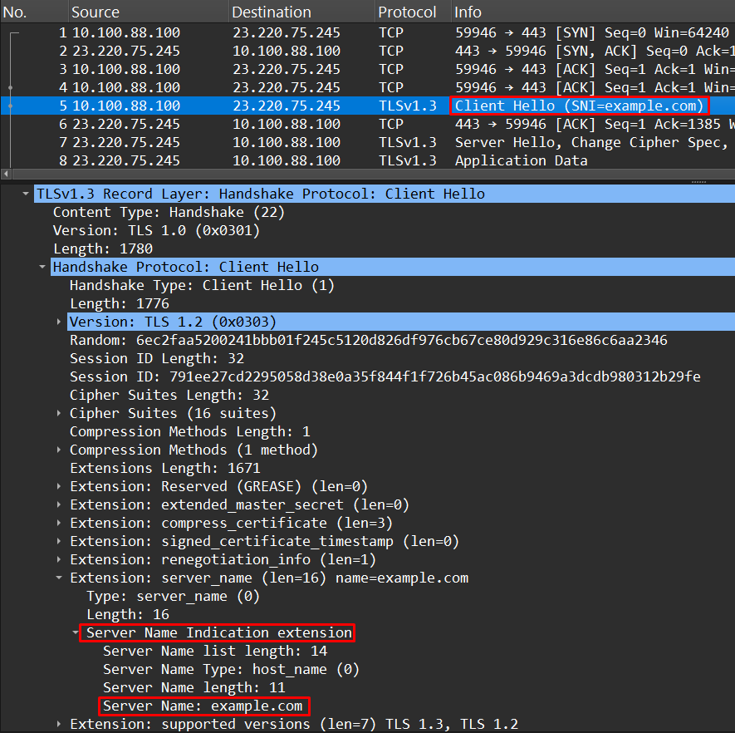Sort packets by the Protocol column

click(406, 12)
